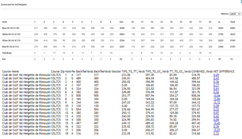This screenshot has width=242, height=139.
Task: Click the Scorecard for Val Neigette title
Action: click(14, 4)
